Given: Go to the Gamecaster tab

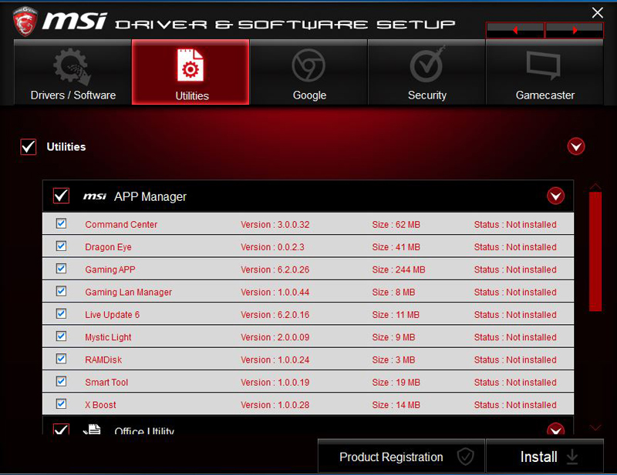Looking at the screenshot, I should coord(545,72).
